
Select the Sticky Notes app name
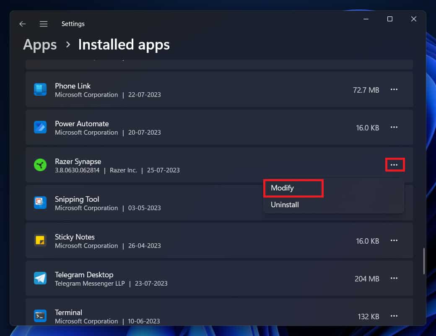(75, 237)
